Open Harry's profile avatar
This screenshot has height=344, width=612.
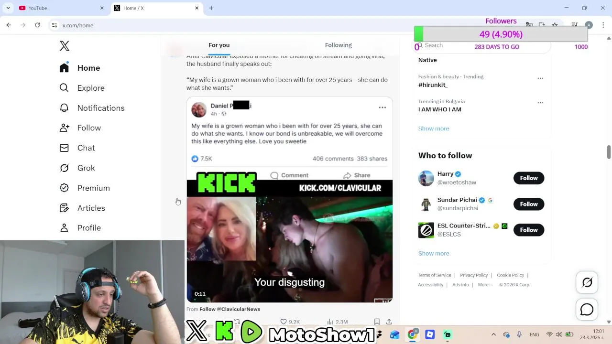(426, 178)
